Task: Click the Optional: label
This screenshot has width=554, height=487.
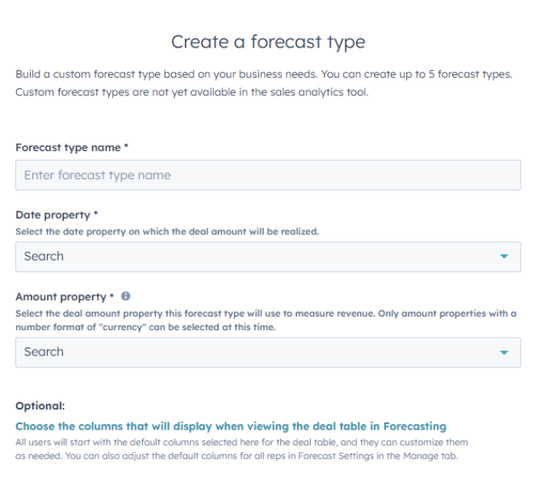Action: pos(40,405)
